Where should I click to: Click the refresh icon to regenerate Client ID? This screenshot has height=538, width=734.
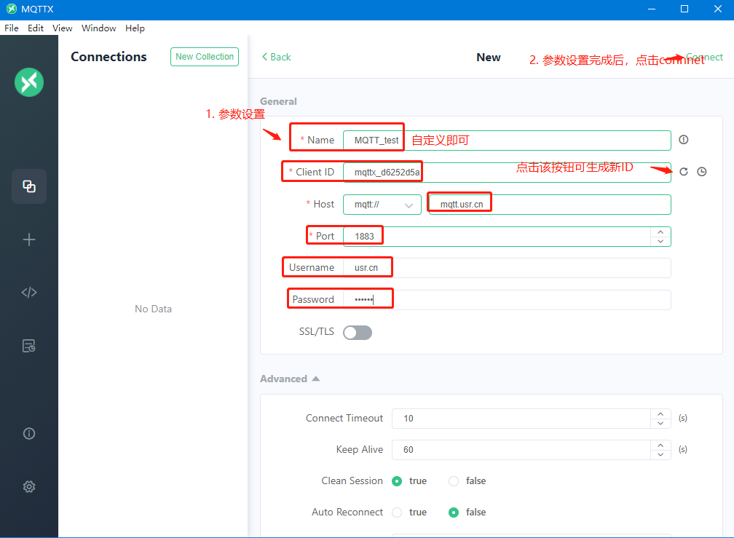pyautogui.click(x=683, y=172)
